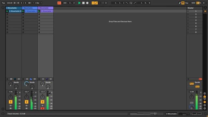Toggle track 3 activator button
The width and height of the screenshot is (208, 117).
pyautogui.click(x=43, y=102)
